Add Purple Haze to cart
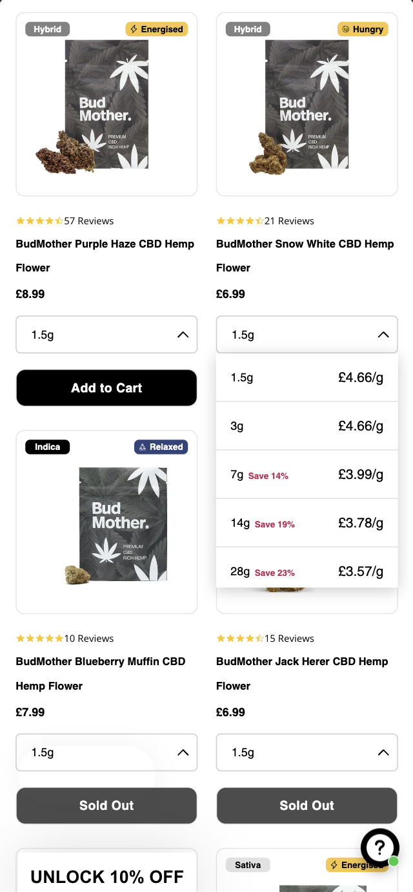413x892 pixels. pyautogui.click(x=106, y=388)
